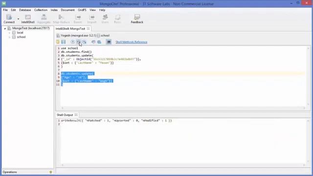Click the Import toolbar icon

tap(92, 19)
